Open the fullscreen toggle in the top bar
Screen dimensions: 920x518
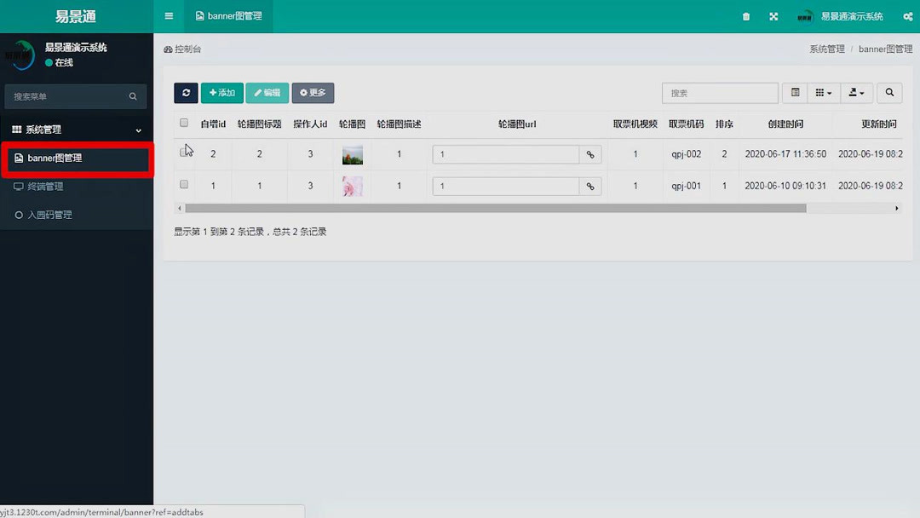pyautogui.click(x=773, y=16)
